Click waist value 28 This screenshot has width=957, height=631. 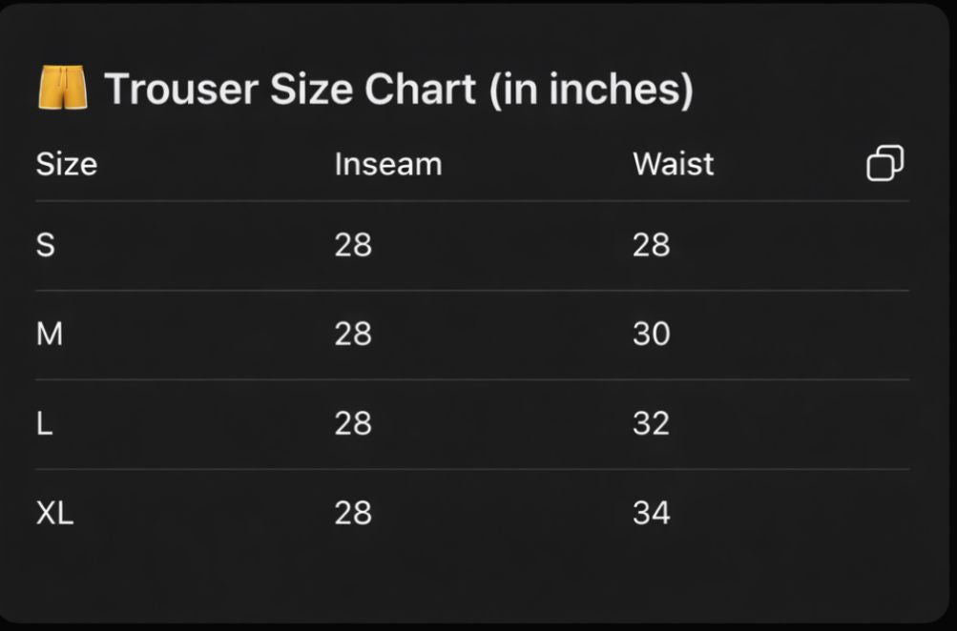click(x=651, y=246)
